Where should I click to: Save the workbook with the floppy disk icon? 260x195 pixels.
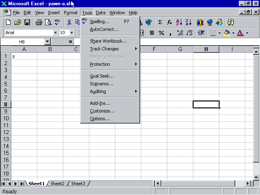click(27, 22)
